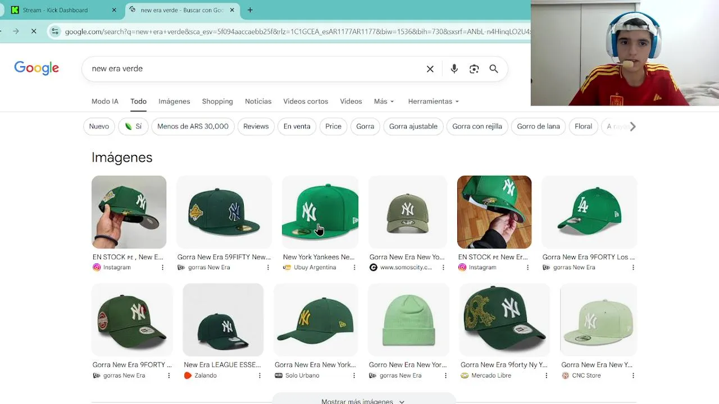Clear the search box with X

click(x=430, y=69)
